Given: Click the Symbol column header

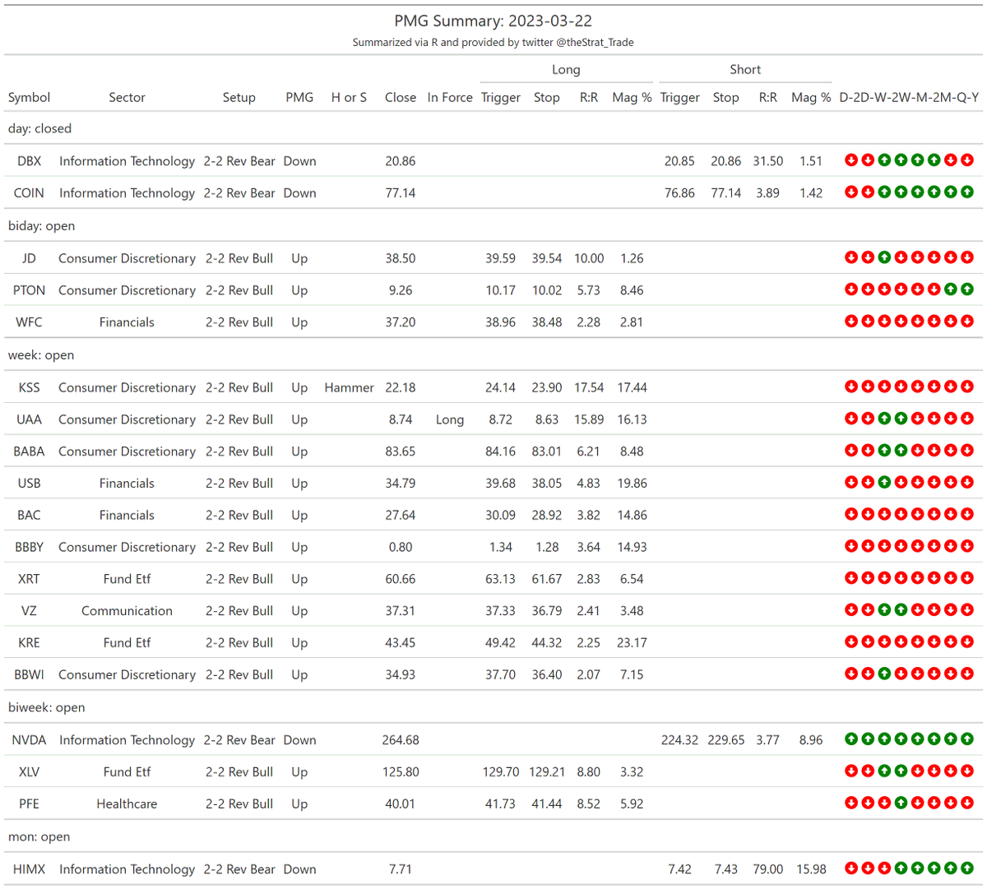Looking at the screenshot, I should [x=29, y=97].
